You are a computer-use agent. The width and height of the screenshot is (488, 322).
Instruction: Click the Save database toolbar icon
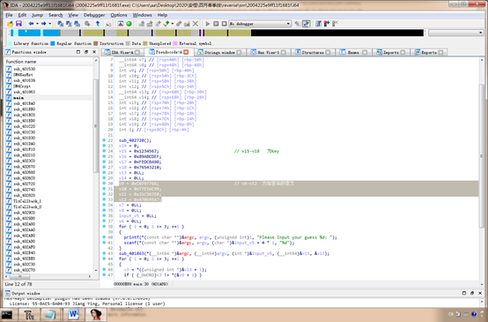[x=18, y=24]
